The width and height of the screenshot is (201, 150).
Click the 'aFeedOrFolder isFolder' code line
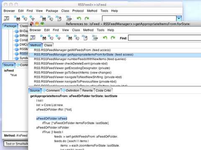(53, 127)
